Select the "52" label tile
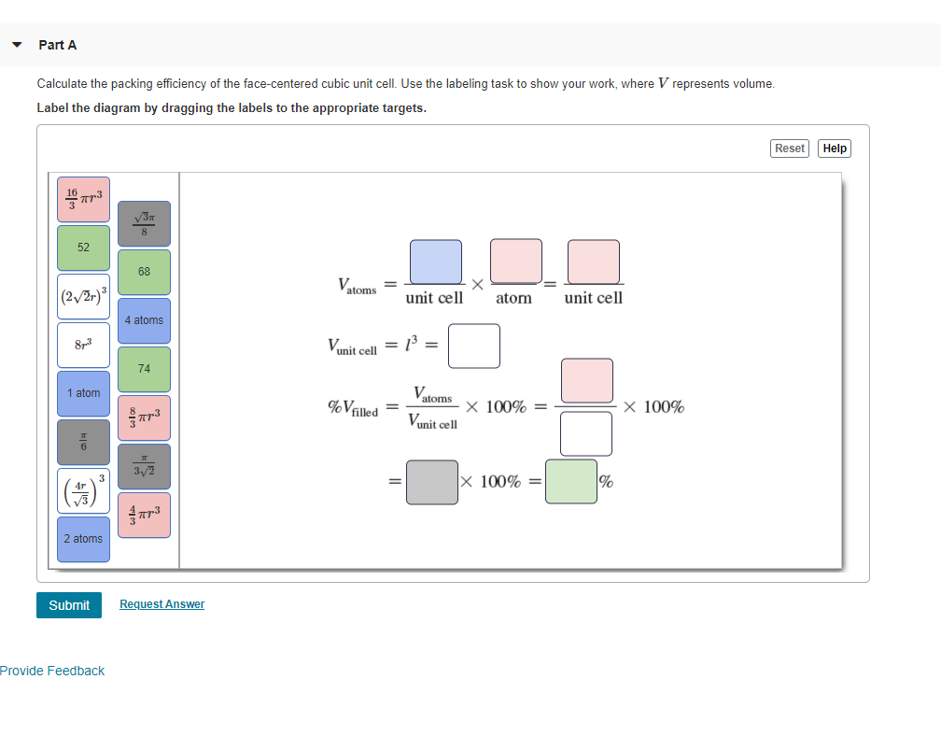 [83, 248]
